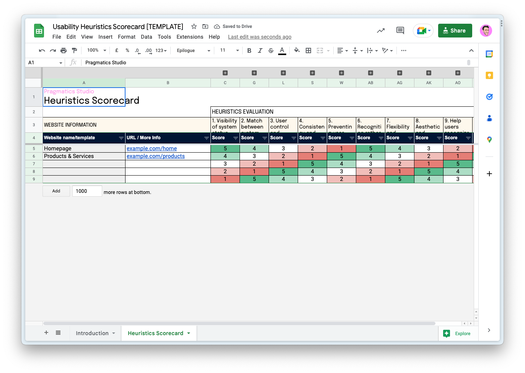Click the Get add-ons plus icon
The height and width of the screenshot is (373, 525).
coord(489,174)
